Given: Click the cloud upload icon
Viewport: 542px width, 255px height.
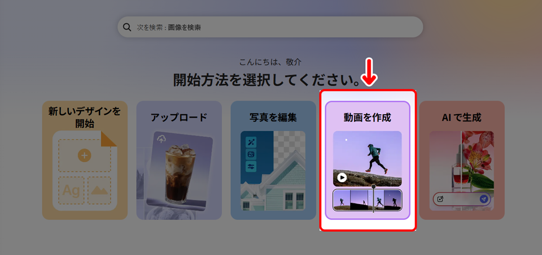Looking at the screenshot, I should pyautogui.click(x=162, y=139).
